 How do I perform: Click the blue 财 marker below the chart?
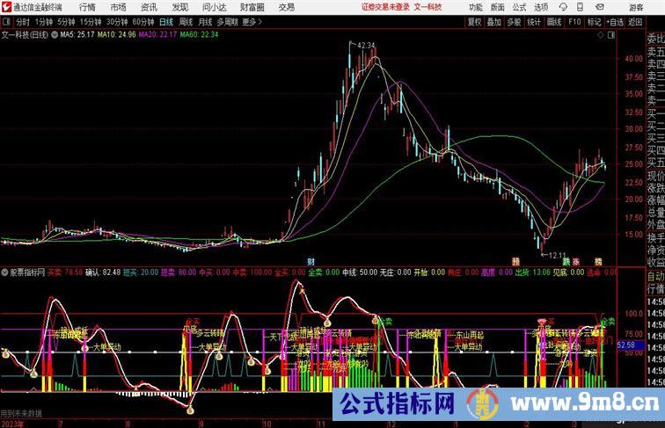pyautogui.click(x=311, y=262)
